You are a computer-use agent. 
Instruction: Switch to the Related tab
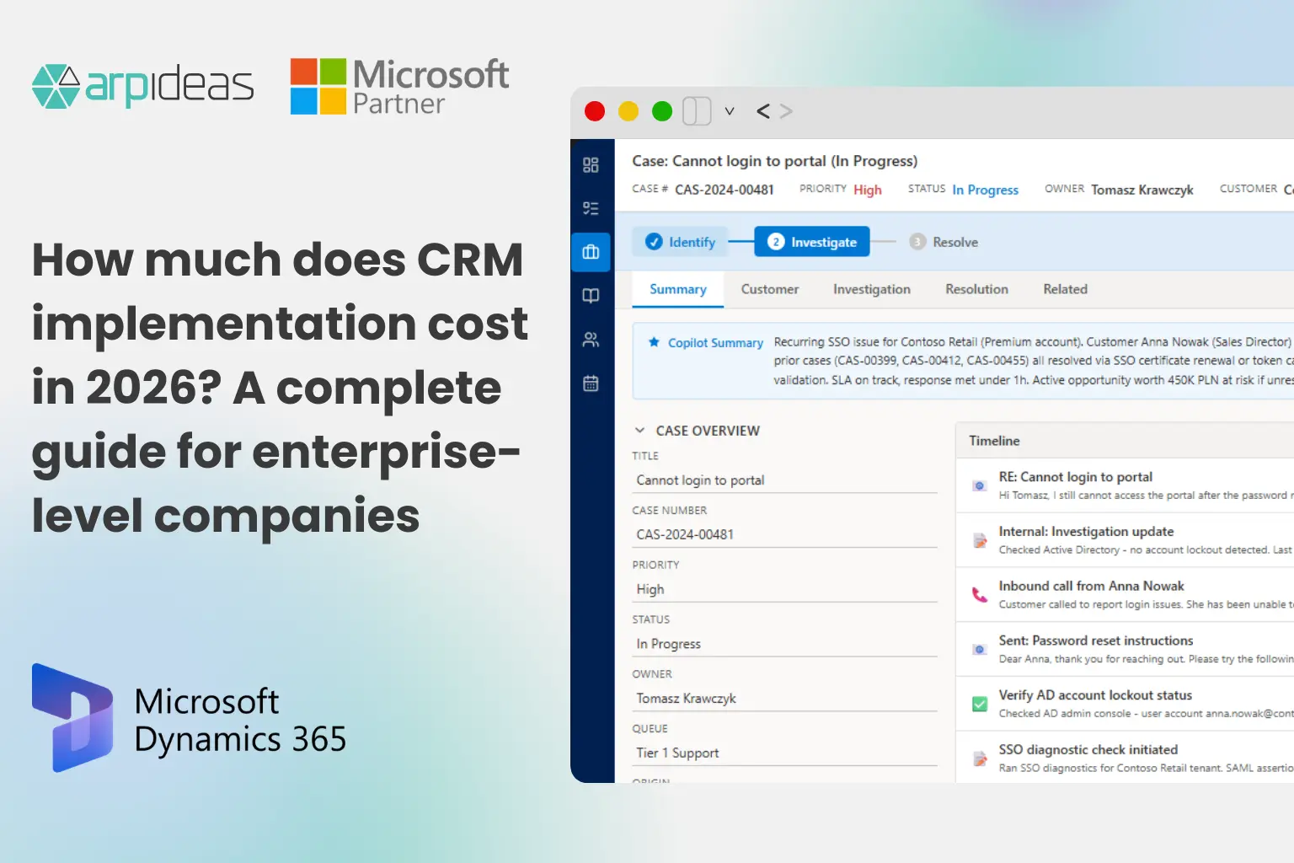pyautogui.click(x=1064, y=289)
